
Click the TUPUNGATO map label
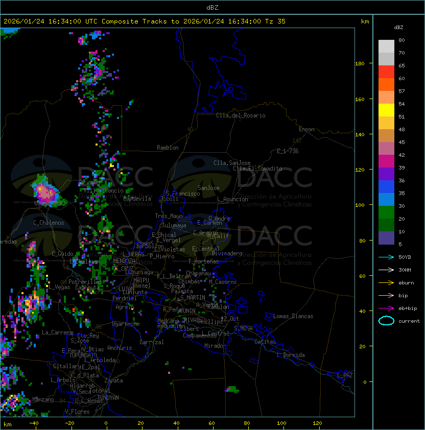[83, 355]
